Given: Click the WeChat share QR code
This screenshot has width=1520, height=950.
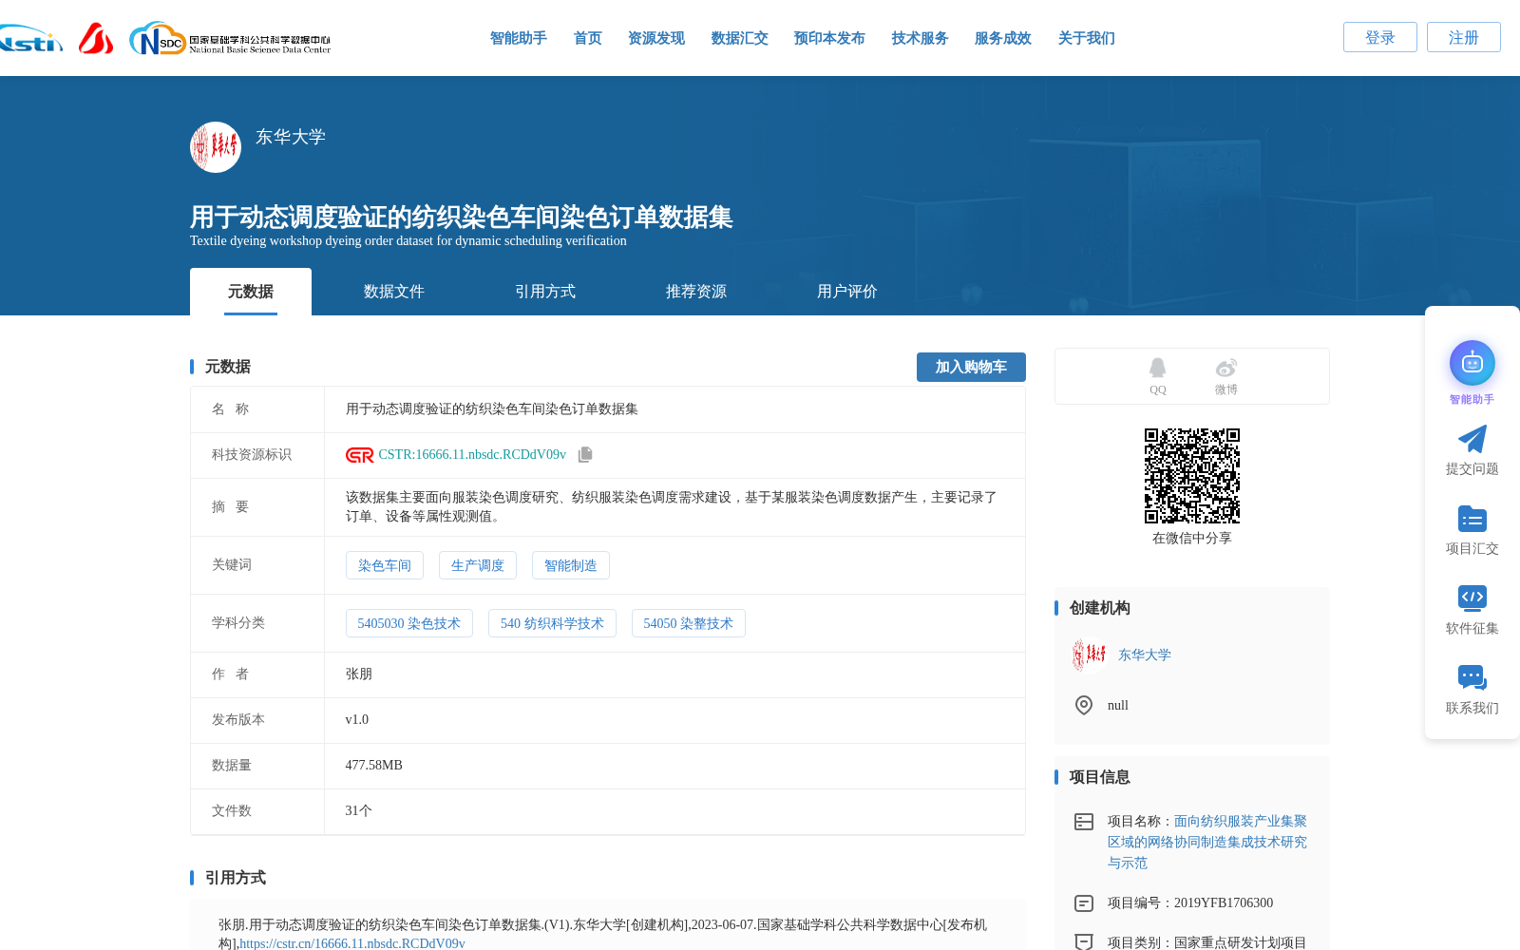Looking at the screenshot, I should coord(1192,476).
